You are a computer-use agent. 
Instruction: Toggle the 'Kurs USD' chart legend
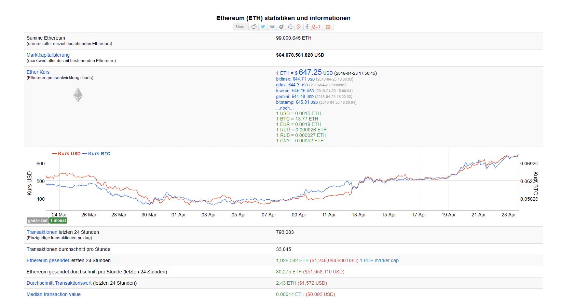(x=66, y=154)
